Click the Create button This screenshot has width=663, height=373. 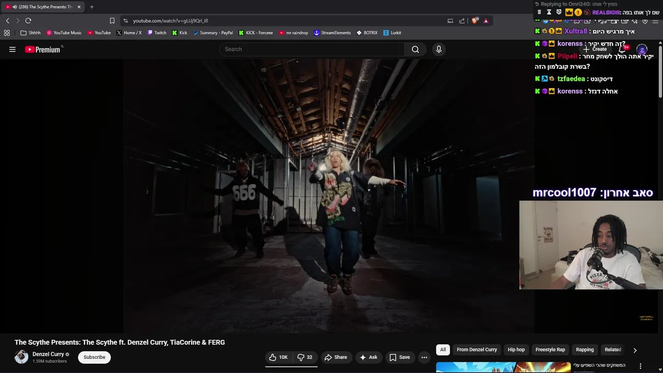point(595,49)
